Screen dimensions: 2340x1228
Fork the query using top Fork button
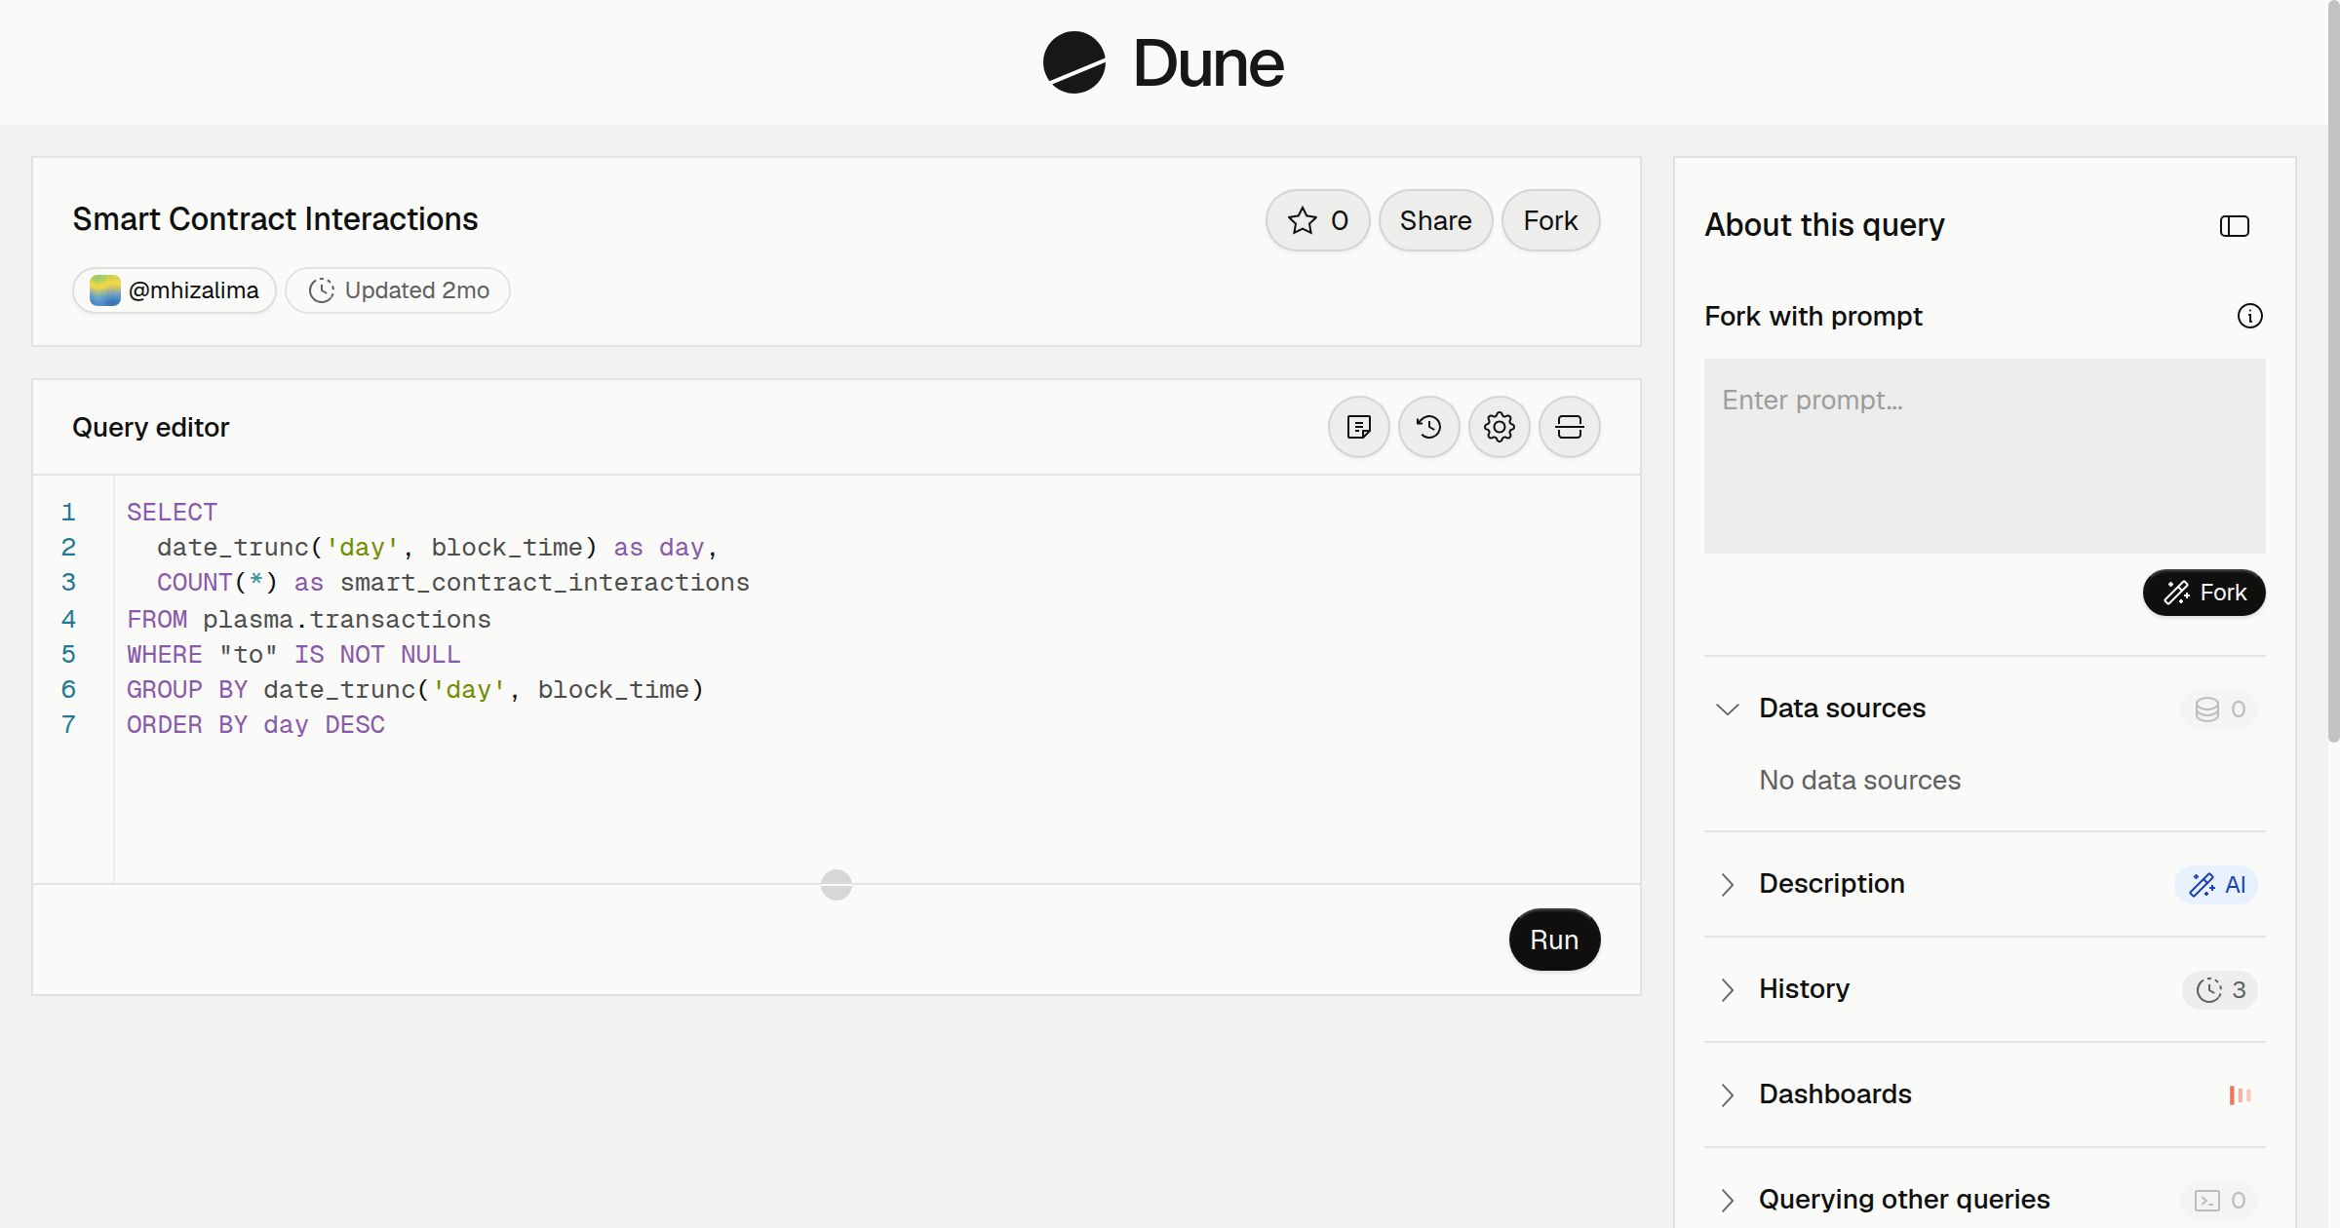tap(1550, 220)
